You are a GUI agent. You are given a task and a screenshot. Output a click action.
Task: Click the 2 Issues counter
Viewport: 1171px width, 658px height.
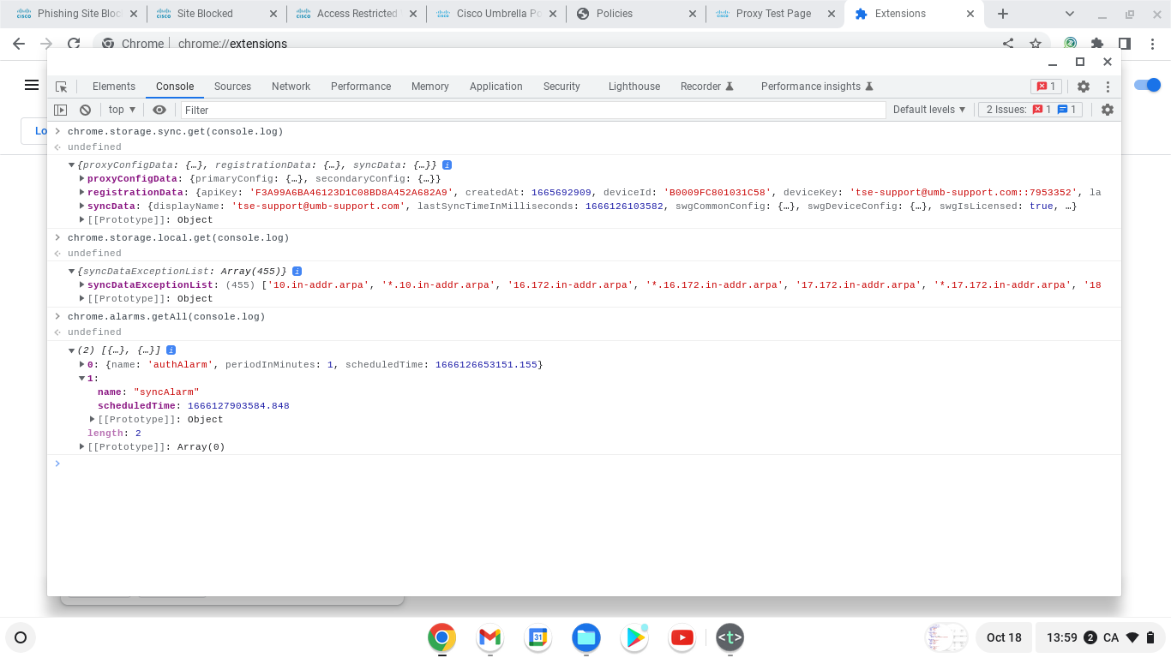(1031, 110)
